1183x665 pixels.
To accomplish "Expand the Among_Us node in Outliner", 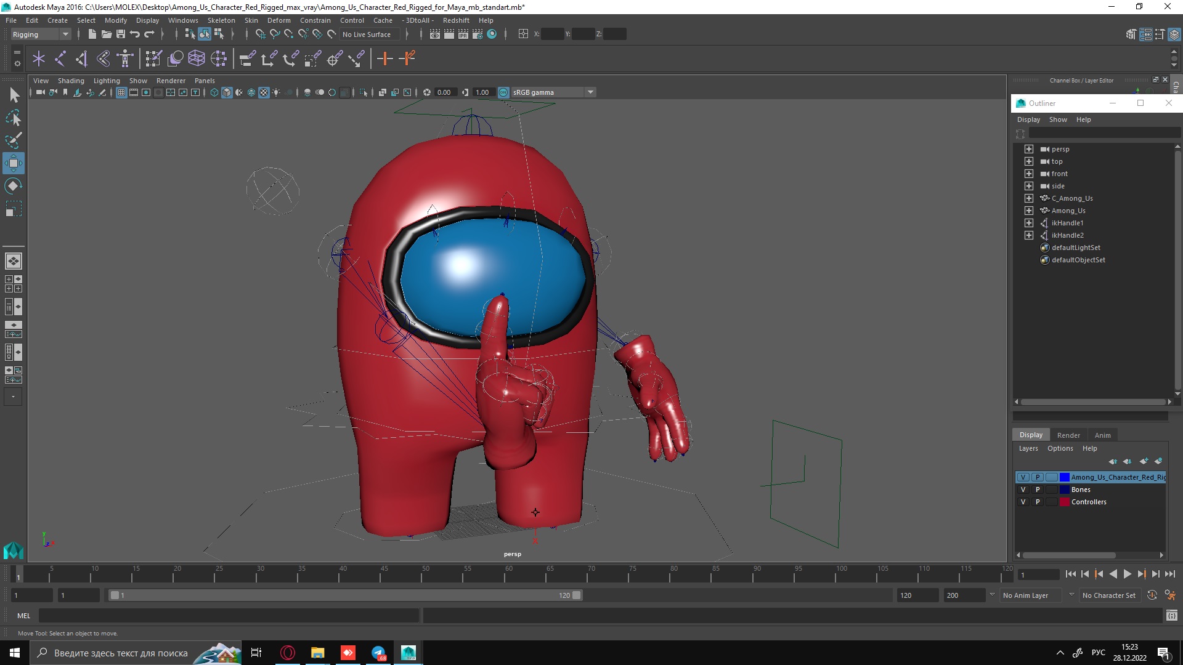I will pyautogui.click(x=1029, y=211).
